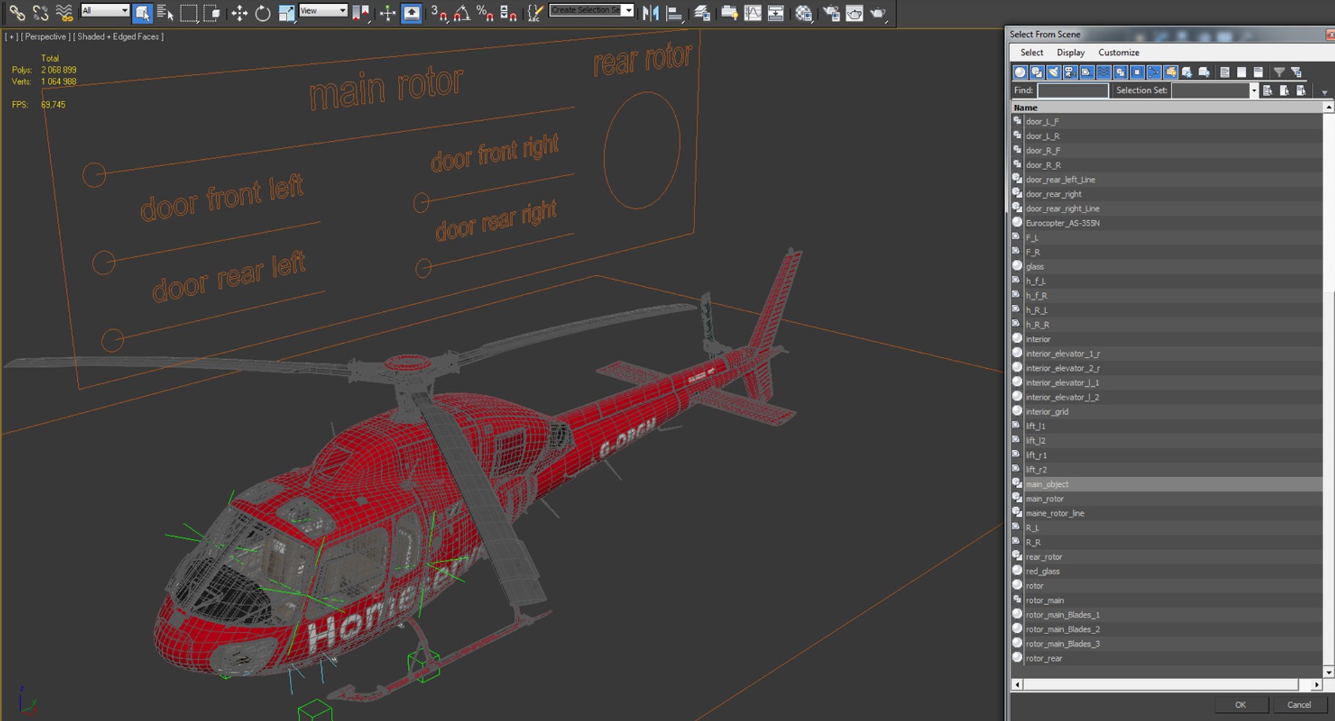Click the Find input field
Viewport: 1335px width, 721px height.
1073,90
